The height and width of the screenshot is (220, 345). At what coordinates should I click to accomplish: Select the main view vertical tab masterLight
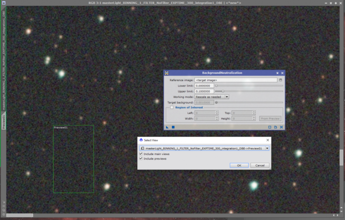[3, 59]
